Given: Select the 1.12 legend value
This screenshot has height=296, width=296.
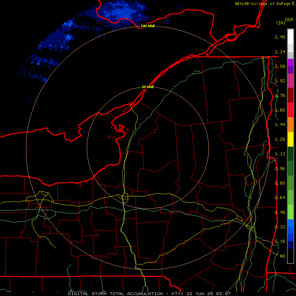Looking at the screenshot, I should click(x=280, y=154).
